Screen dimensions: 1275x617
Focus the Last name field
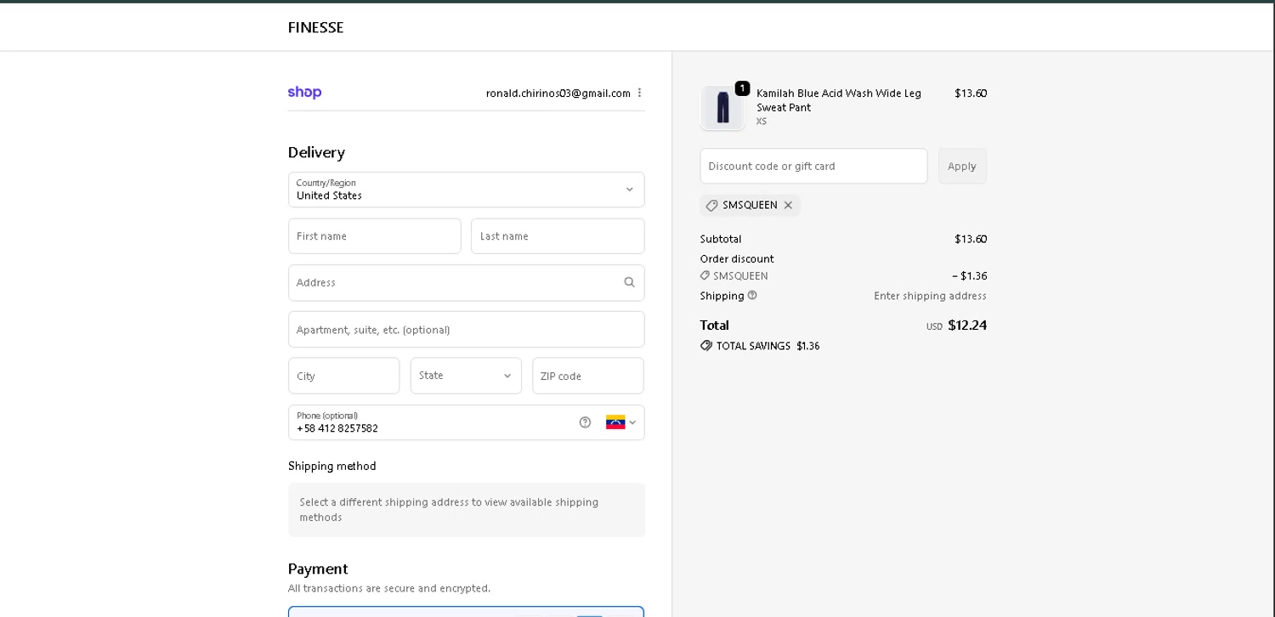click(558, 236)
